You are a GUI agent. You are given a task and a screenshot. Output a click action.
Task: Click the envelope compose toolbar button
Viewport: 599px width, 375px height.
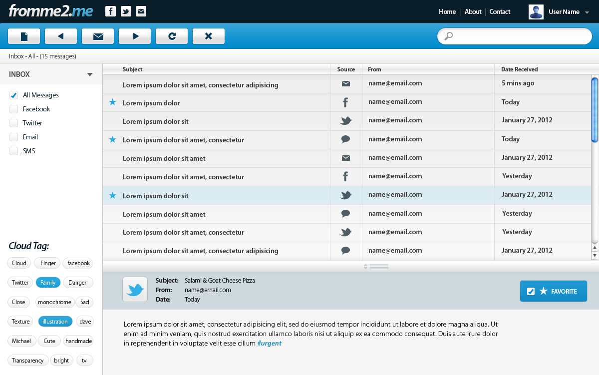[x=98, y=36]
